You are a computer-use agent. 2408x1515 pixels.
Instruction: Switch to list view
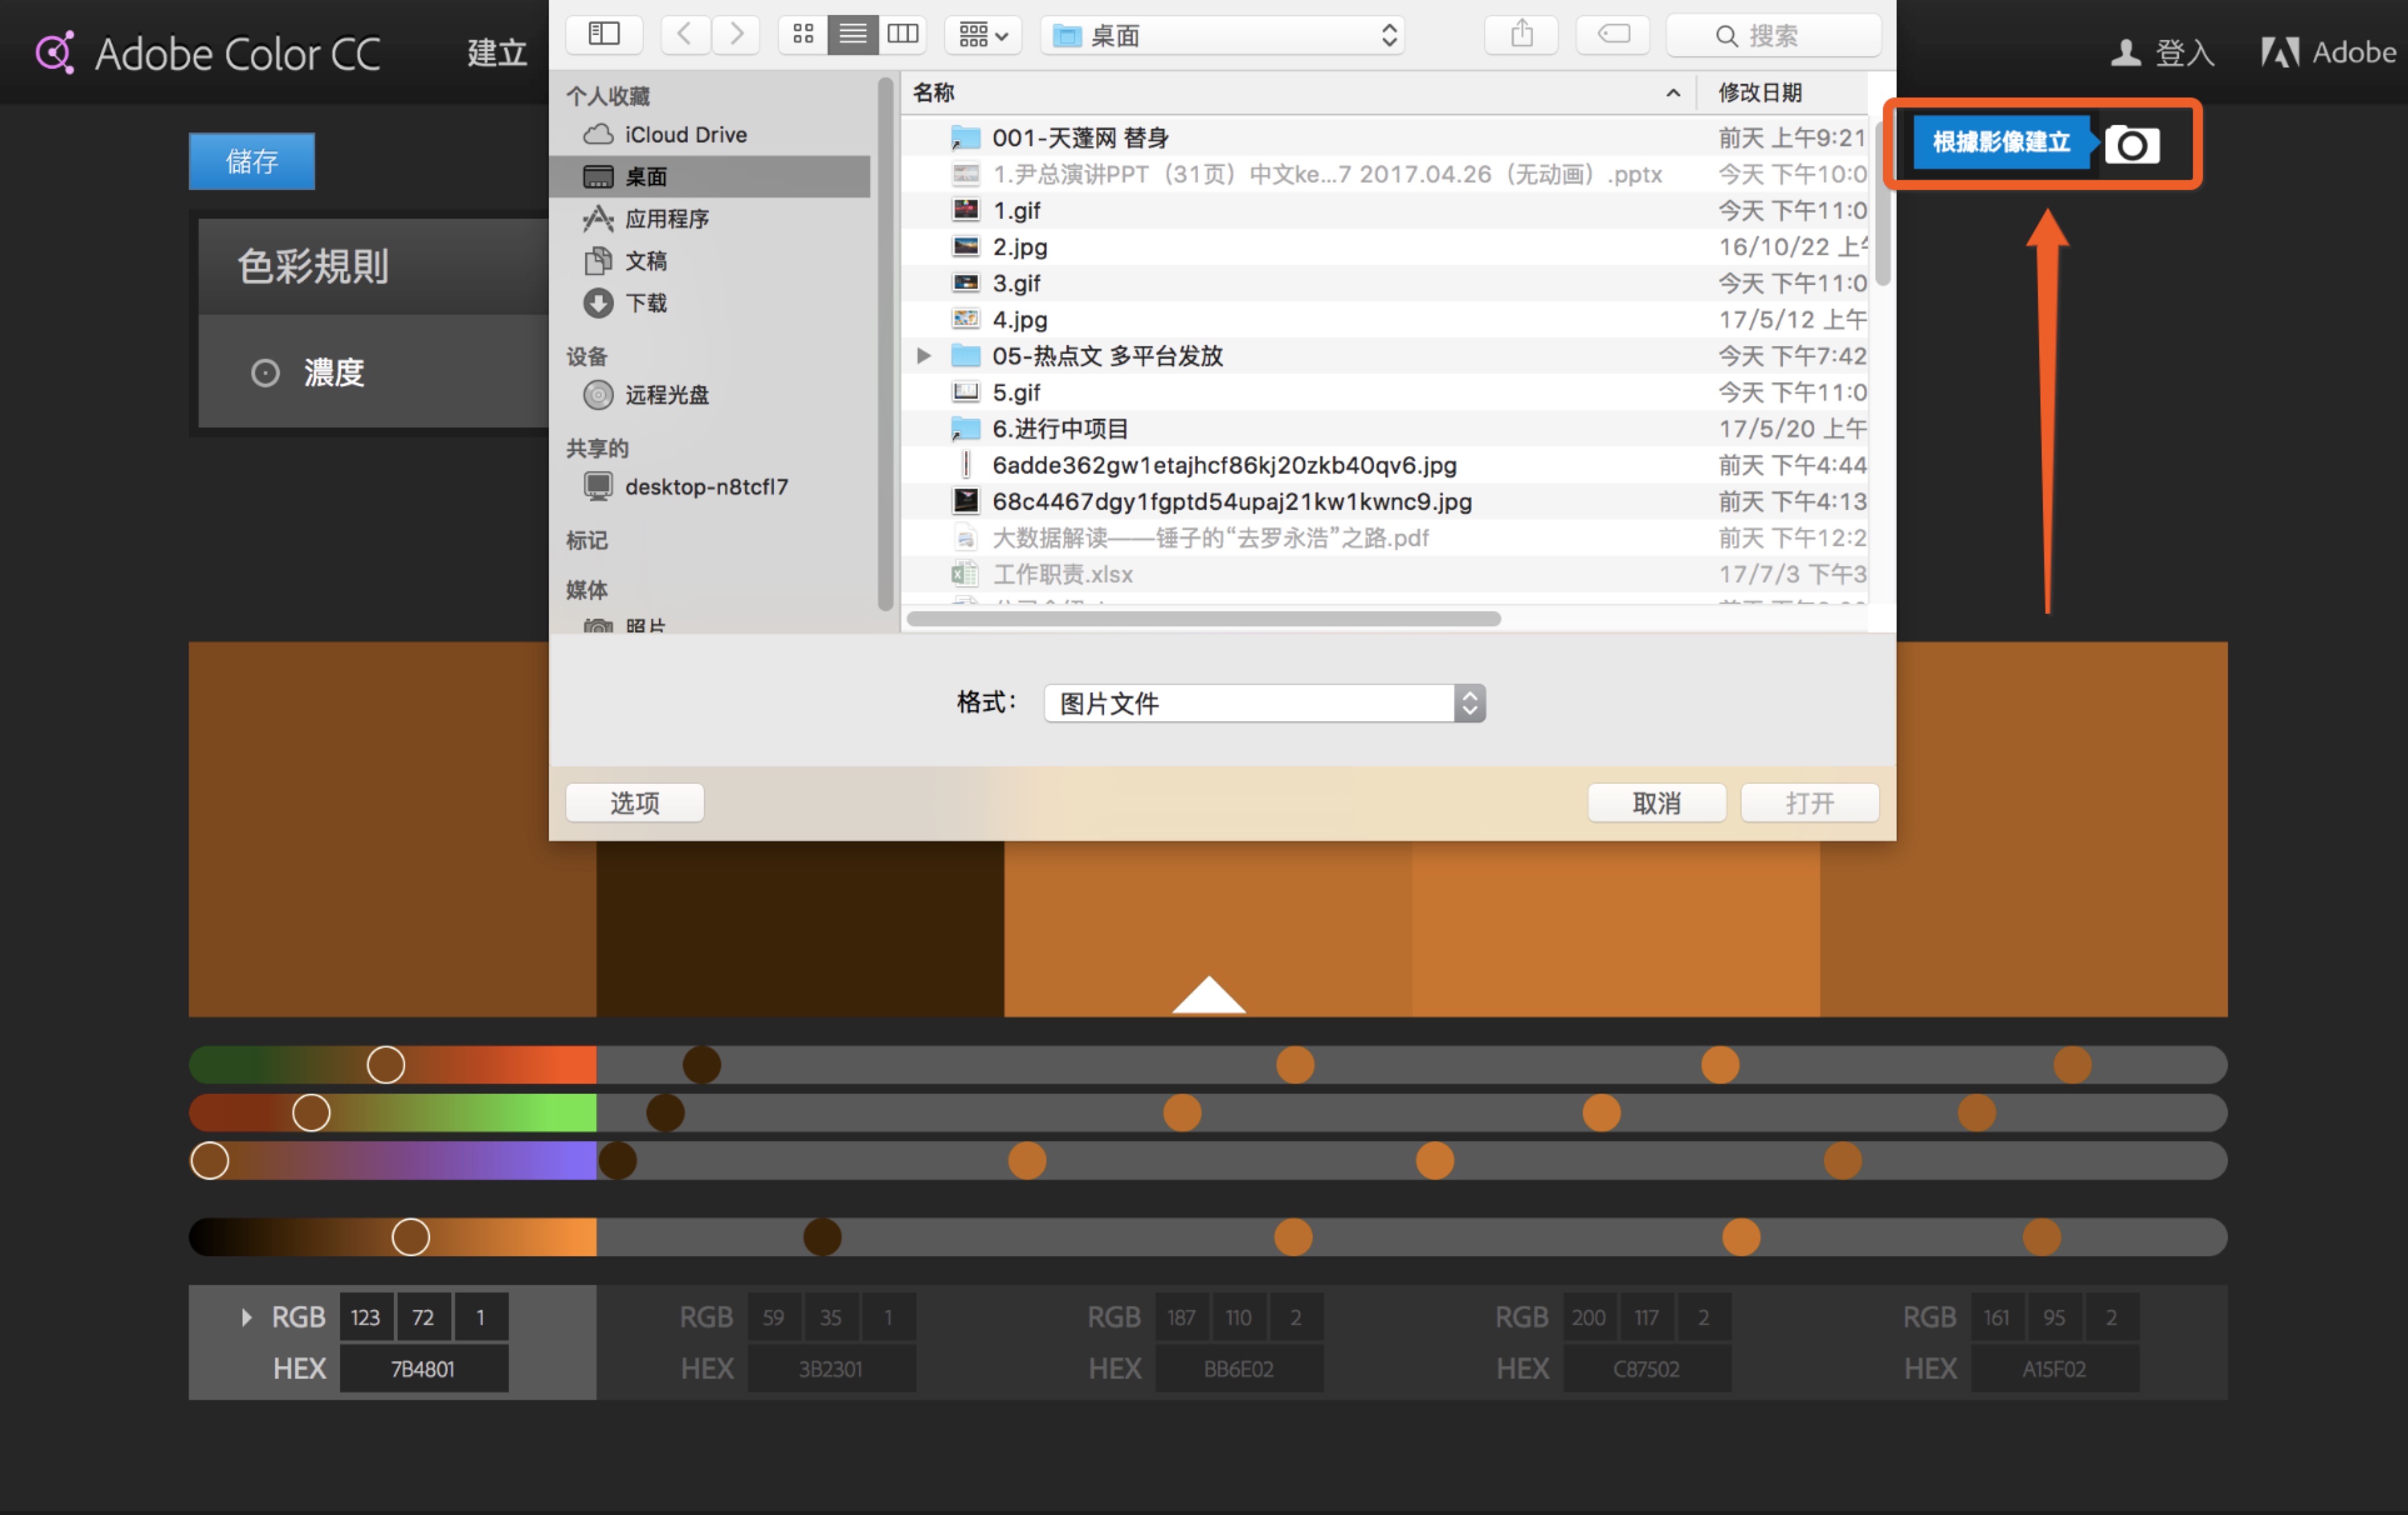(x=853, y=34)
